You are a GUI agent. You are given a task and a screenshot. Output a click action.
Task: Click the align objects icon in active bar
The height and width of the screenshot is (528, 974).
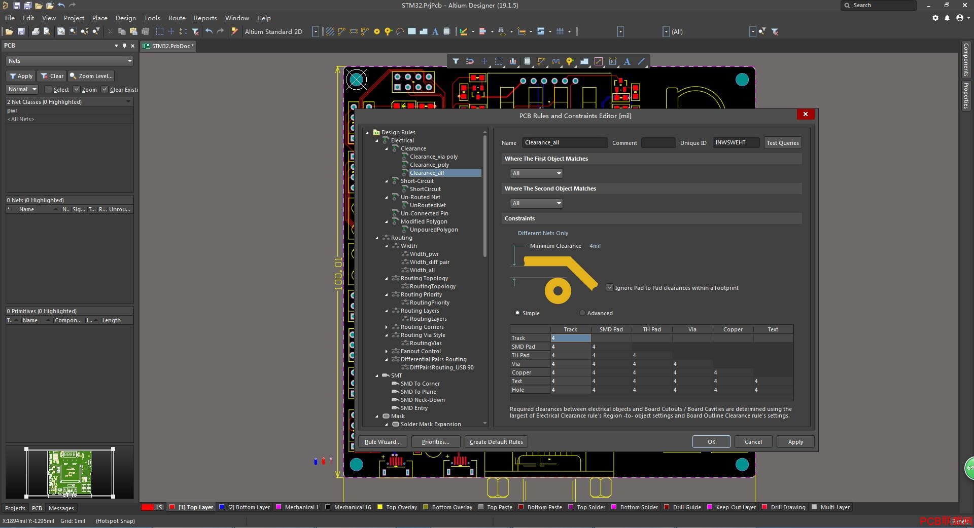[x=513, y=61]
